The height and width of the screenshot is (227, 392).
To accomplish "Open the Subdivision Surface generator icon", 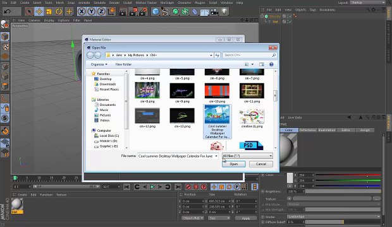I will [176, 11].
